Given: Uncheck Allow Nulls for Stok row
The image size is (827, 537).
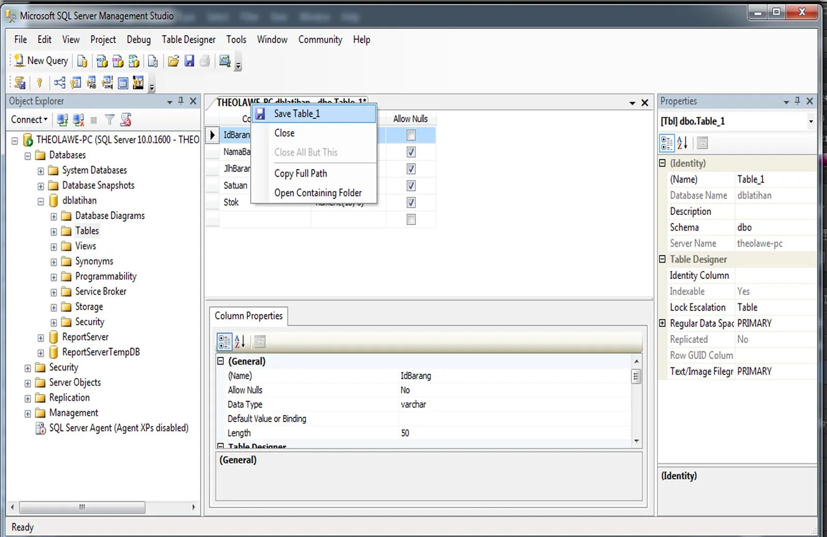Looking at the screenshot, I should [x=411, y=202].
